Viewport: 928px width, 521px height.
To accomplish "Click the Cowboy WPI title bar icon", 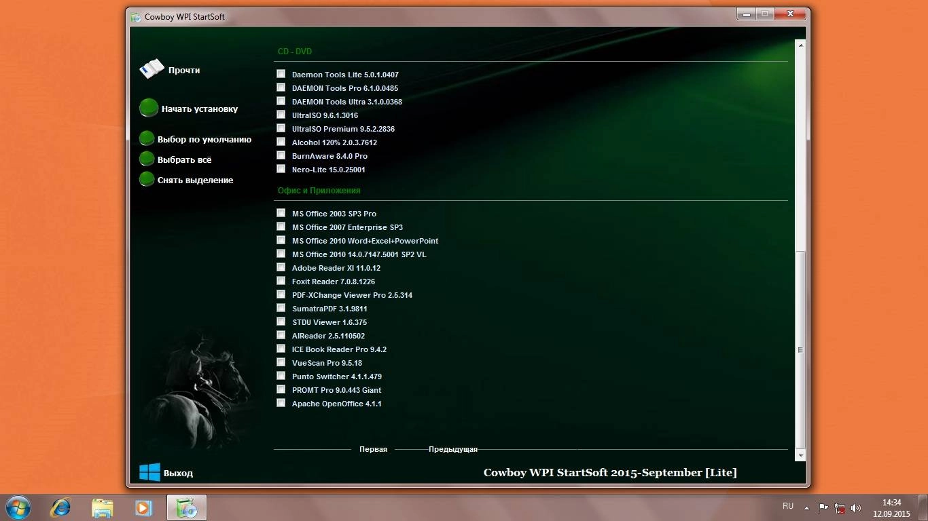I will click(136, 16).
